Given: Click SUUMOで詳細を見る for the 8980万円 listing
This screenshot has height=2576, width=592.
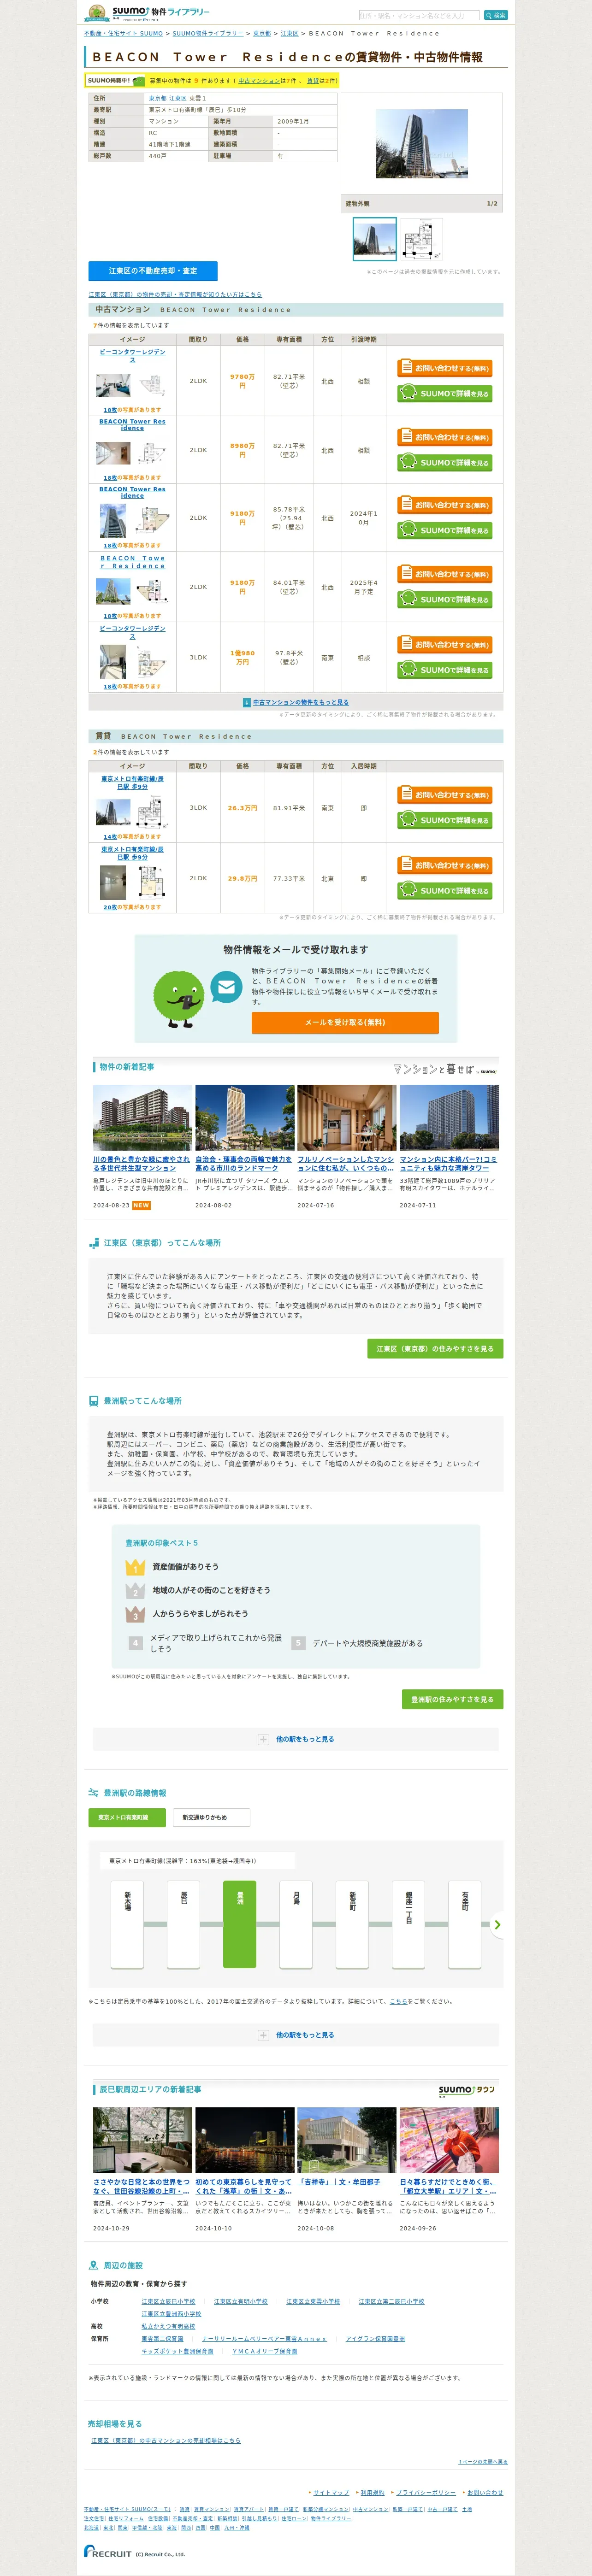Looking at the screenshot, I should click(445, 462).
